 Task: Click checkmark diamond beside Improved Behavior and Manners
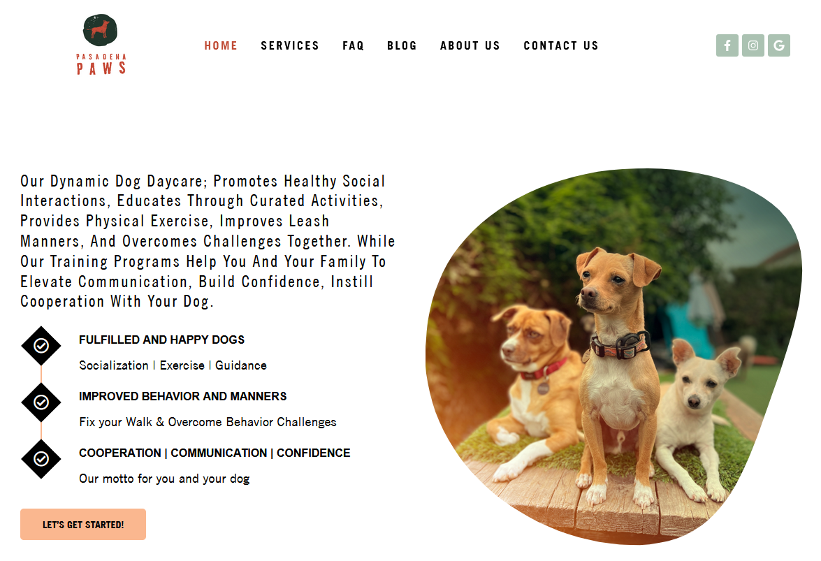(41, 402)
